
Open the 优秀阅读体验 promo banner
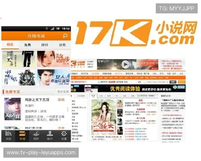tap(128, 89)
